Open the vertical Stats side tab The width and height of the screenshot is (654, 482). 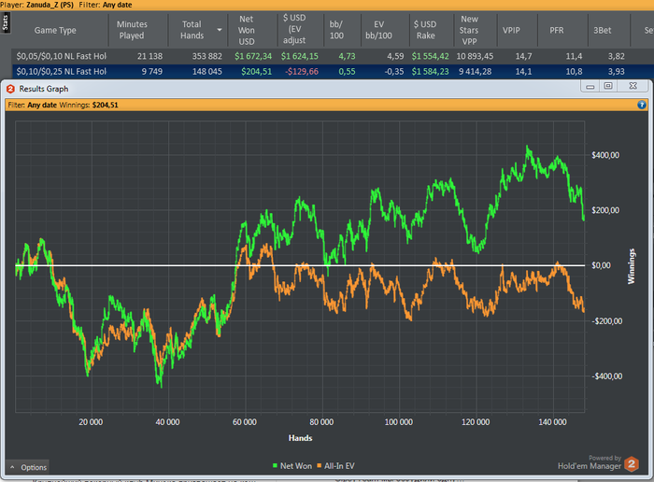6,22
